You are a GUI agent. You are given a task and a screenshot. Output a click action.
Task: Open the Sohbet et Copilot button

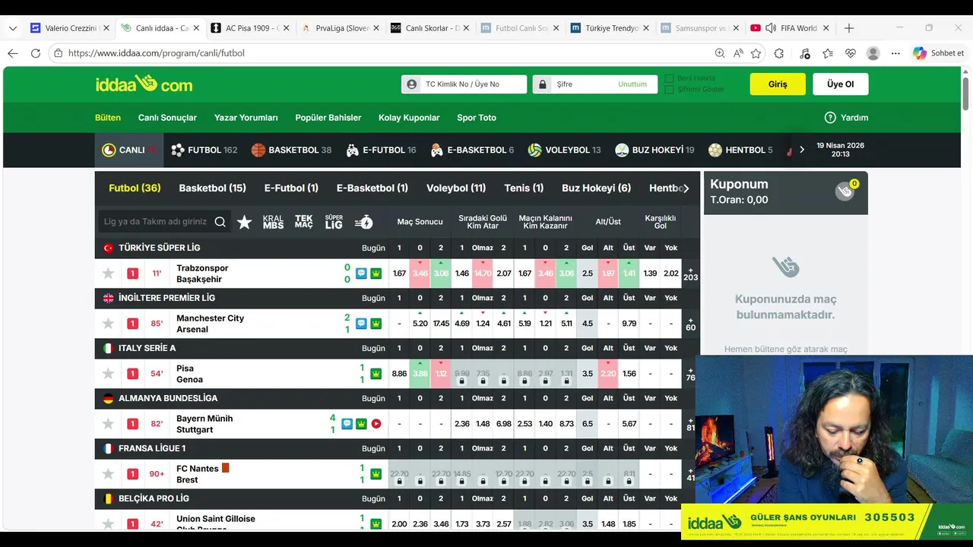tap(939, 53)
